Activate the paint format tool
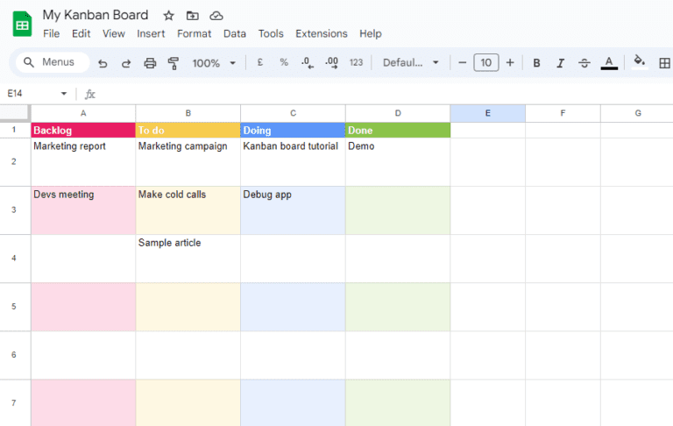 click(x=174, y=63)
